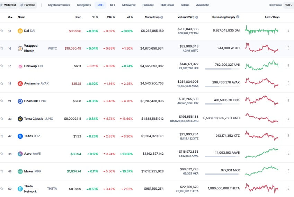Click the Dai coin logo icon
The width and height of the screenshot is (294, 197).
[x=20, y=31]
